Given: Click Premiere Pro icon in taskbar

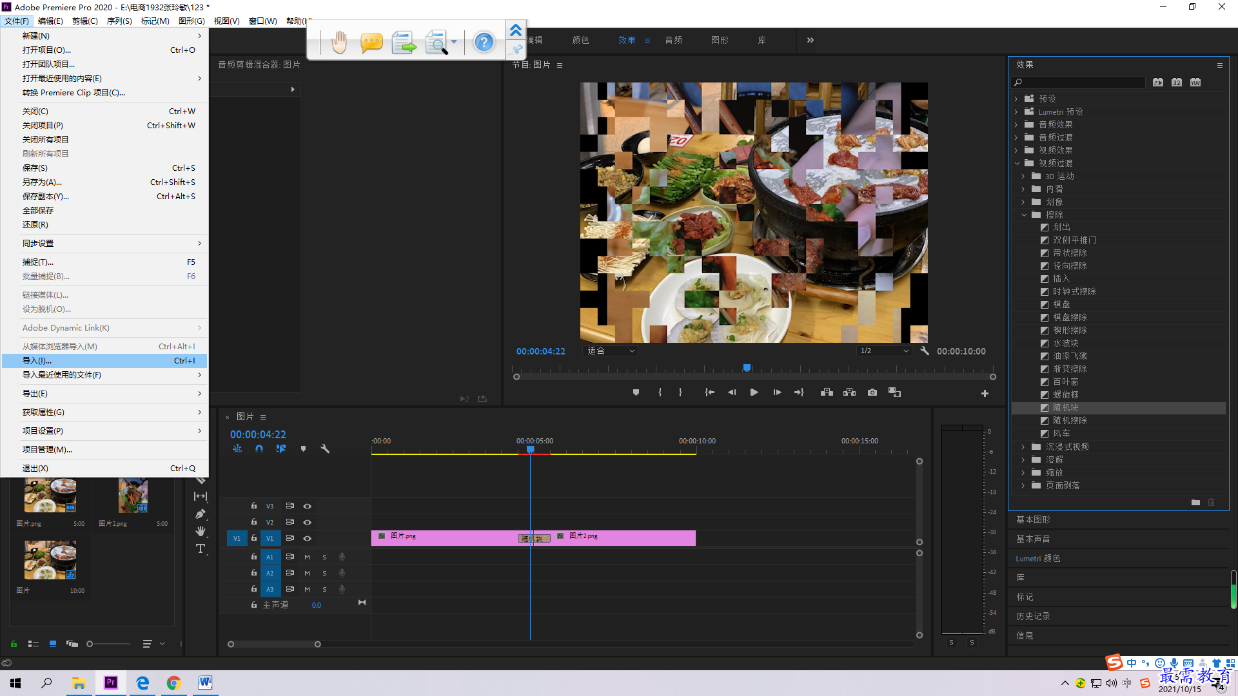Looking at the screenshot, I should (111, 682).
